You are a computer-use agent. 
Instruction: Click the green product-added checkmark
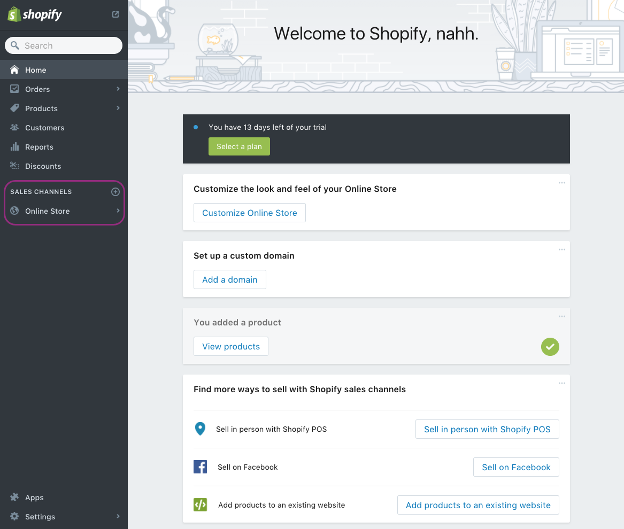coord(550,346)
